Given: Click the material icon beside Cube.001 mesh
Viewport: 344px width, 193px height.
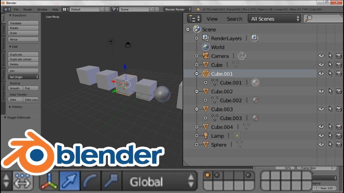Looking at the screenshot, I should pos(255,83).
